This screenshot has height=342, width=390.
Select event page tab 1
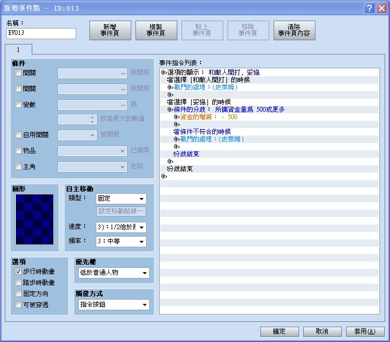(19, 50)
